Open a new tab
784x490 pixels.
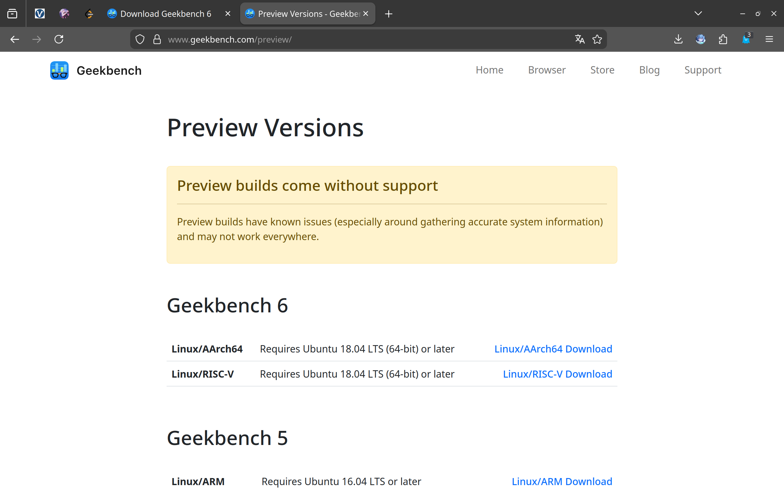click(388, 13)
